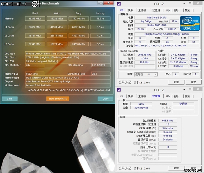
Task: Open 主機板 tab in upper CPU-Z
Action: tap(142, 11)
